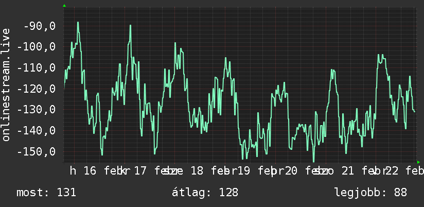Viewport: 424px width, 207px height.
Task: Click the 'most: 131' current value
Action: [x=46, y=193]
